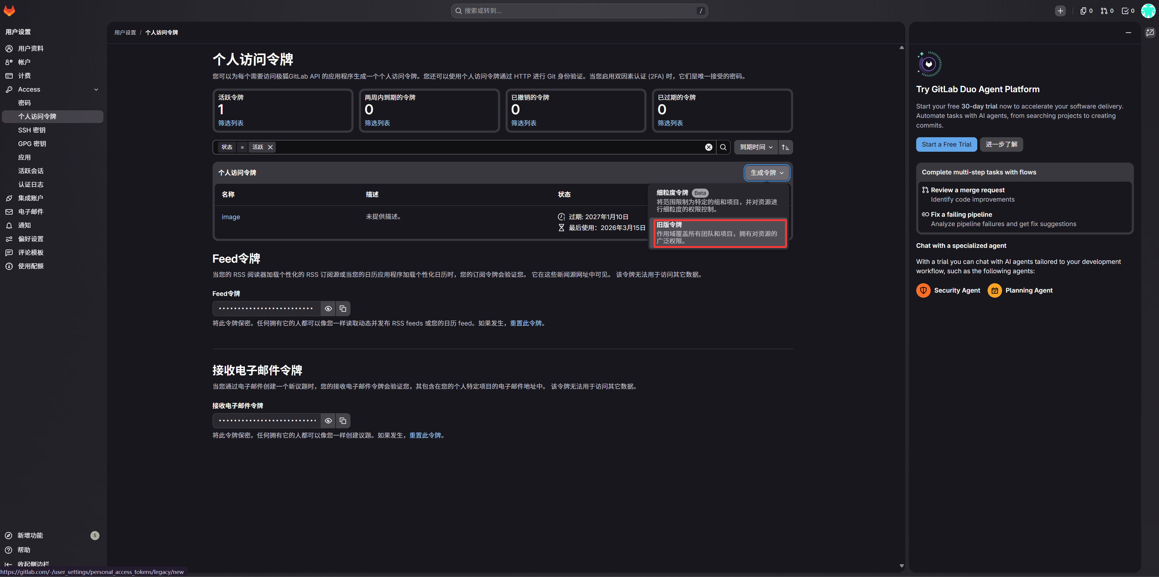
Task: Open 评论模板 in sidebar
Action: coord(53,252)
